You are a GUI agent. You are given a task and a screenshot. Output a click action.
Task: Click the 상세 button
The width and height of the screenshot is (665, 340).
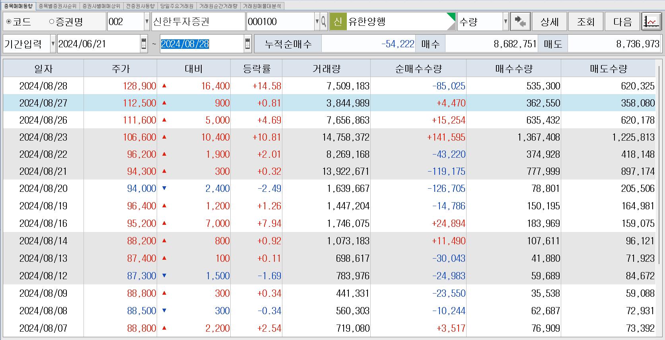coord(549,21)
